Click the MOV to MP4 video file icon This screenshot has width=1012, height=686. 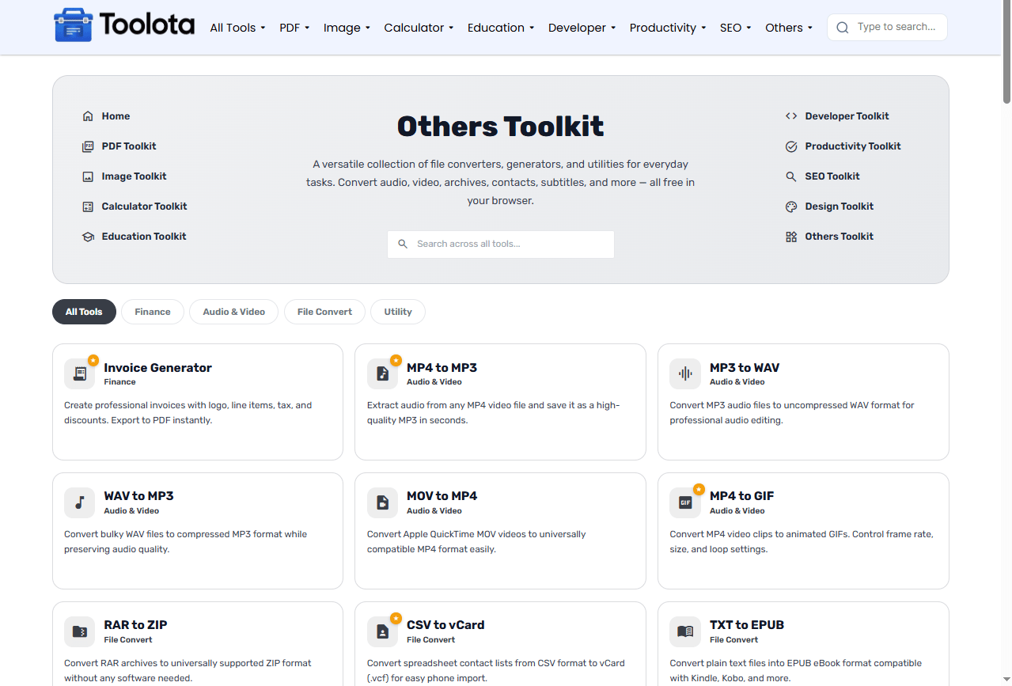(382, 502)
